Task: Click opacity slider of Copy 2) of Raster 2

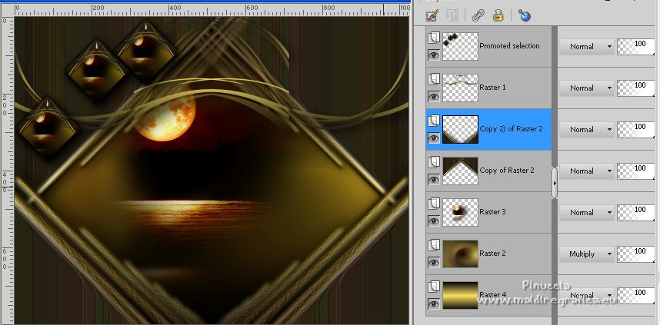Action: [x=636, y=130]
